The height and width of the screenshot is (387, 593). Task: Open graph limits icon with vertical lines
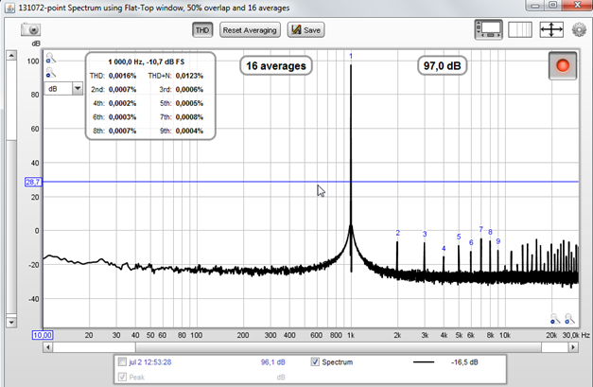[x=520, y=29]
